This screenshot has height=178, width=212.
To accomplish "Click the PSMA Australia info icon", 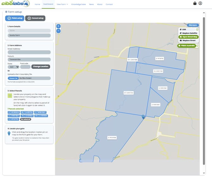I will coord(197,46).
